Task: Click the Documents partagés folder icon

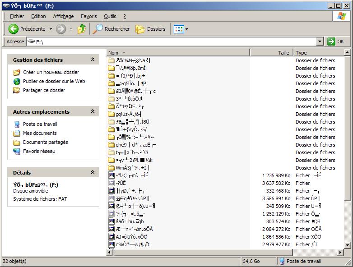Action: click(x=17, y=143)
